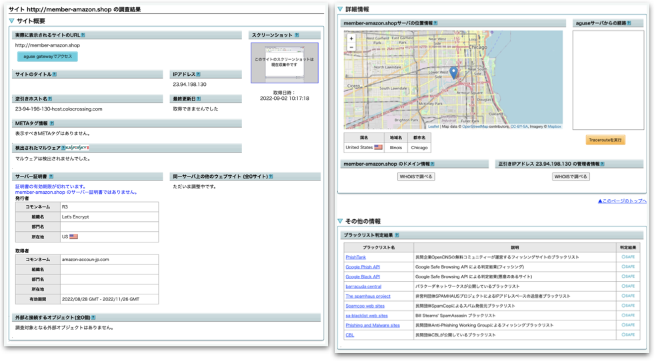
Task: Click the Chicago city cell
Action: point(419,147)
